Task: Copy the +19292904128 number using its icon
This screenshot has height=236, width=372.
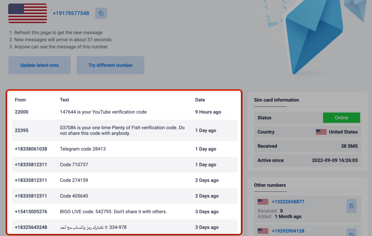Action: pos(351,233)
